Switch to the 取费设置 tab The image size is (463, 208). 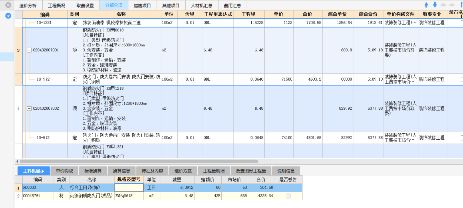point(85,5)
